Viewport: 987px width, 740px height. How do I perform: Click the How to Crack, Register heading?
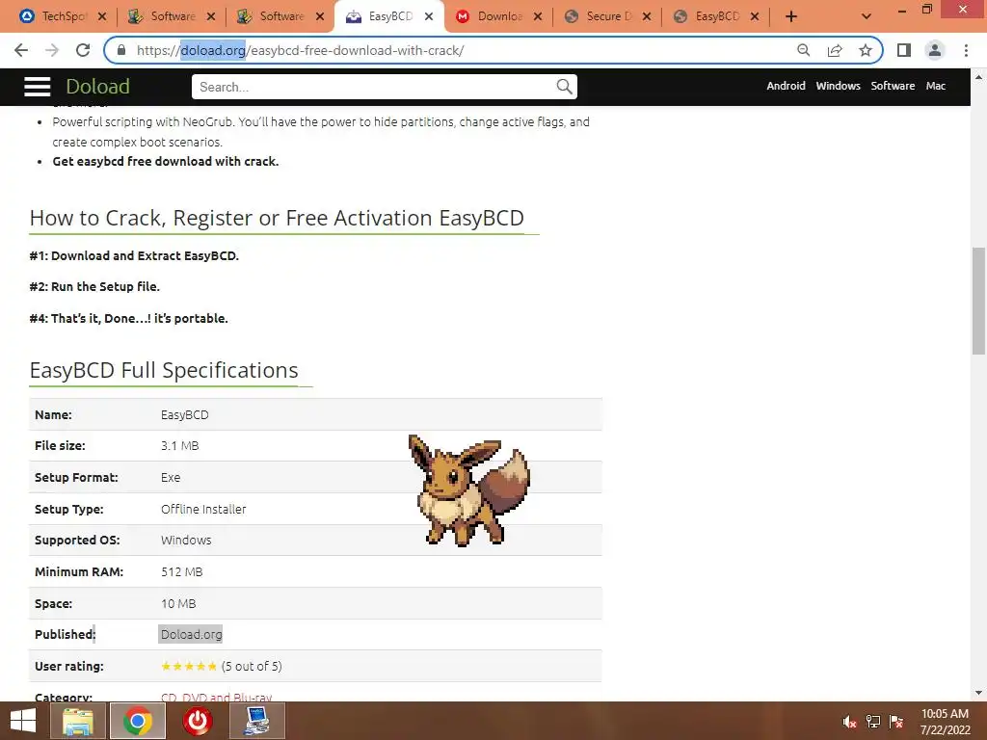[x=277, y=218]
